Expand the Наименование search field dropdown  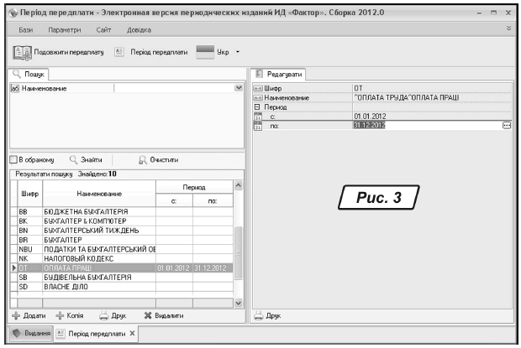click(x=238, y=88)
